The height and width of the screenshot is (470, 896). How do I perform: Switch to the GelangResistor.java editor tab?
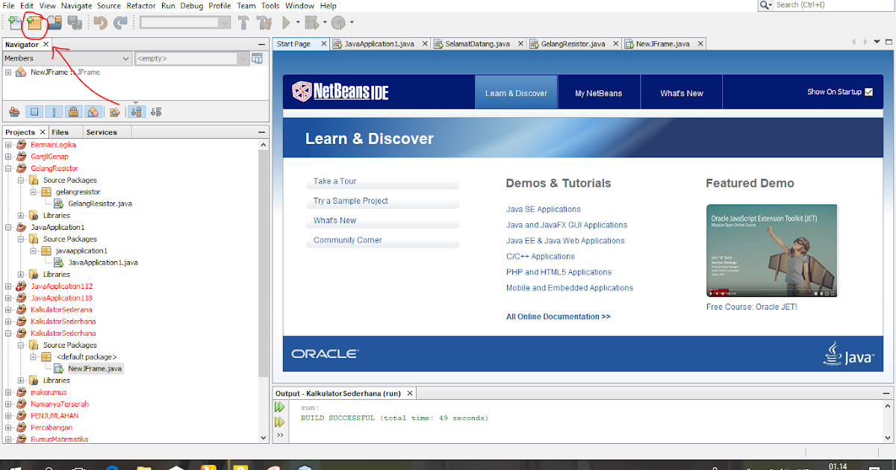pos(573,43)
